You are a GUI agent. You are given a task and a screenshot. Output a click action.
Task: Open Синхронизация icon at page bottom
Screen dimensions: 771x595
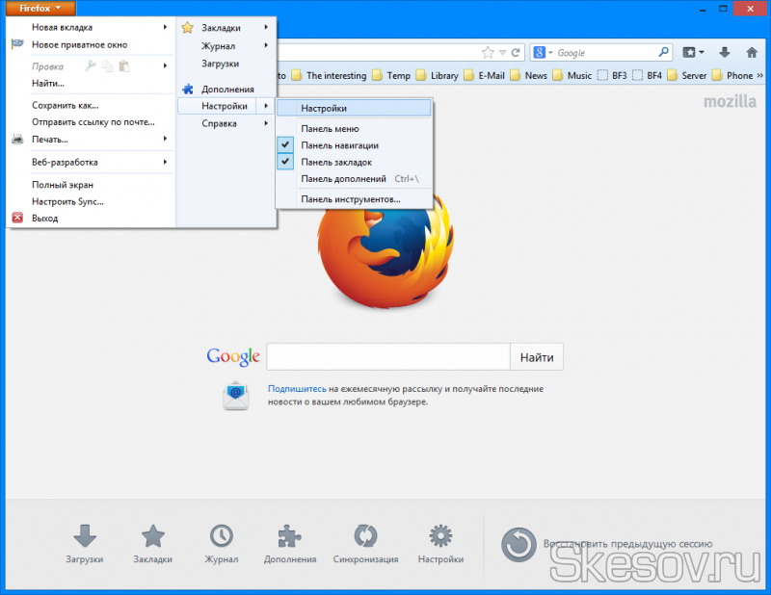pos(365,544)
